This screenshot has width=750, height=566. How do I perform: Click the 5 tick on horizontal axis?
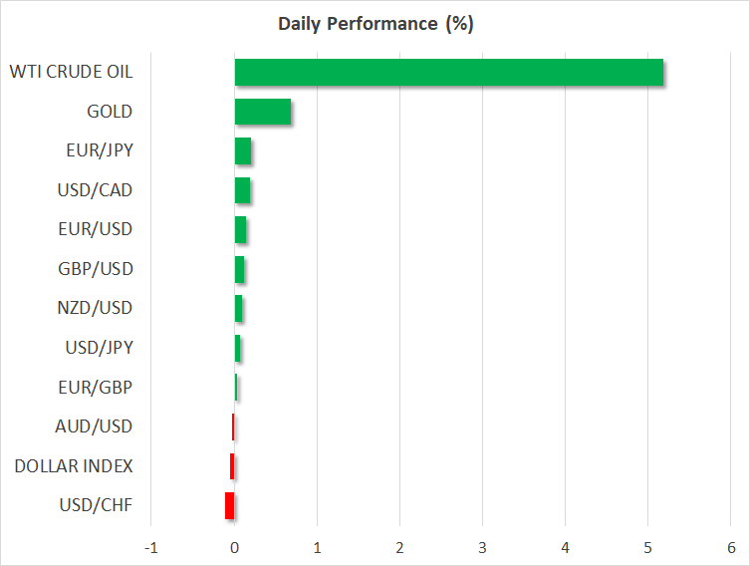647,547
